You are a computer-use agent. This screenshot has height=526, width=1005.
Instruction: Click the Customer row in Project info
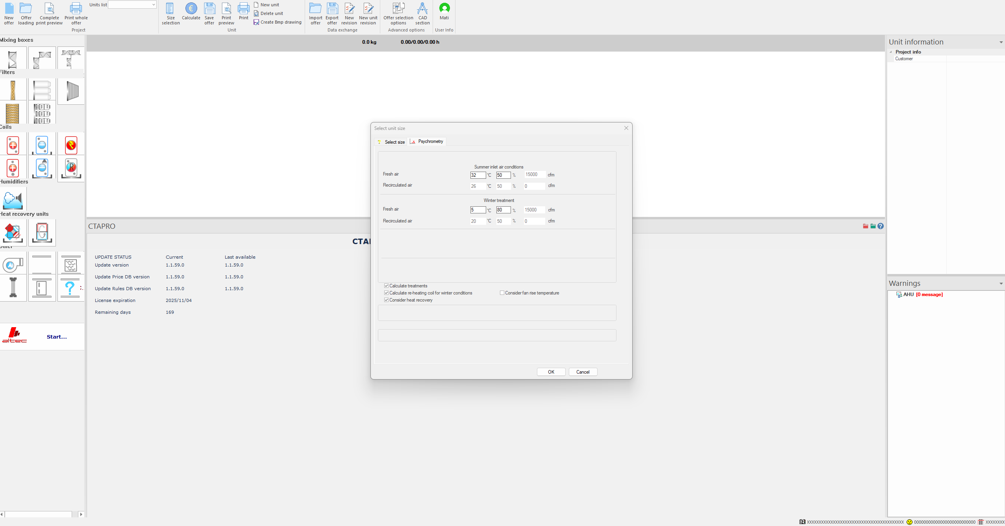click(946, 59)
